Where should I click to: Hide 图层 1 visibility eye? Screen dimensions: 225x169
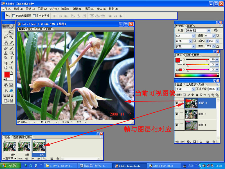(177, 125)
